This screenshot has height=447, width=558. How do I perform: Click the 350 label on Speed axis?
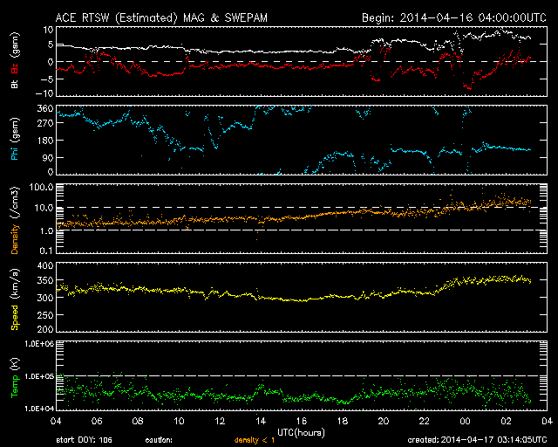pyautogui.click(x=45, y=280)
